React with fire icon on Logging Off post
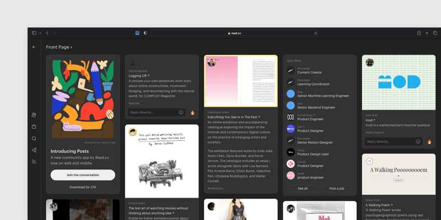This screenshot has width=441, height=220. tap(192, 112)
